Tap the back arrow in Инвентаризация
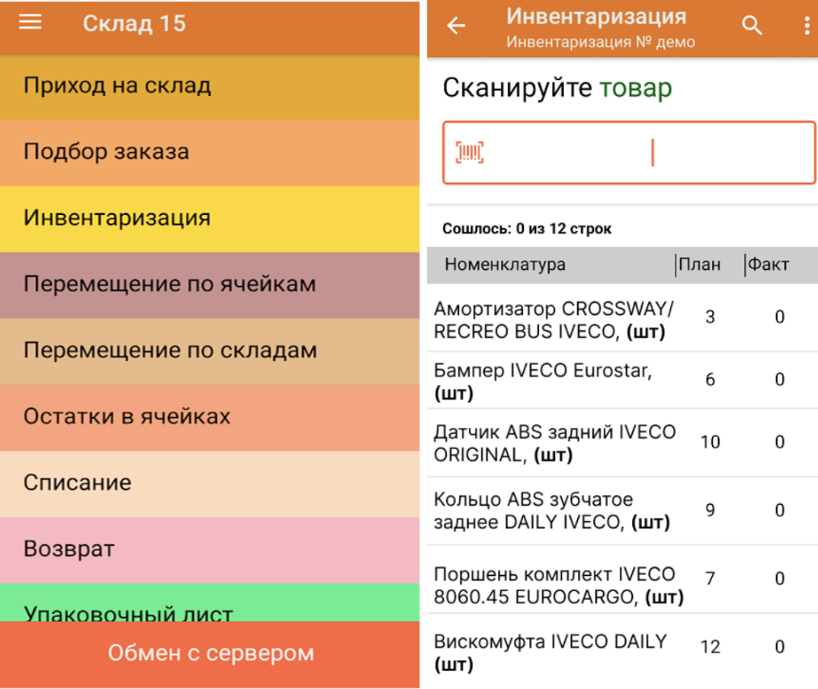This screenshot has height=689, width=818. (x=455, y=25)
